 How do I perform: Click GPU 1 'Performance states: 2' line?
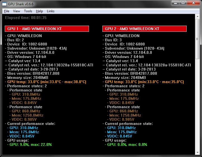coord(26,86)
